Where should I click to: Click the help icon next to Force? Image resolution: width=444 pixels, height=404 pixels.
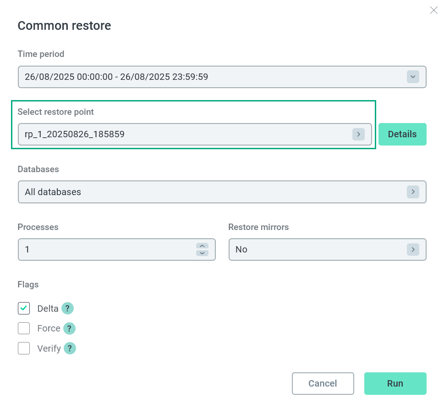69,329
